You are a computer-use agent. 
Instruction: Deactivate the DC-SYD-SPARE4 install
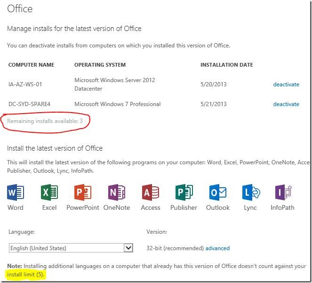tap(286, 104)
